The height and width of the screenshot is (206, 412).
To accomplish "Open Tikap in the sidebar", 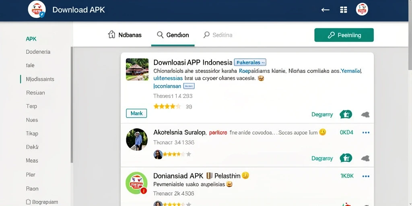I will pos(32,134).
